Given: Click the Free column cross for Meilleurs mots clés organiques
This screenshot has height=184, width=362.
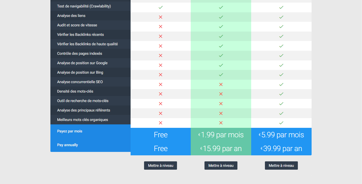Looking at the screenshot, I should (x=161, y=123).
